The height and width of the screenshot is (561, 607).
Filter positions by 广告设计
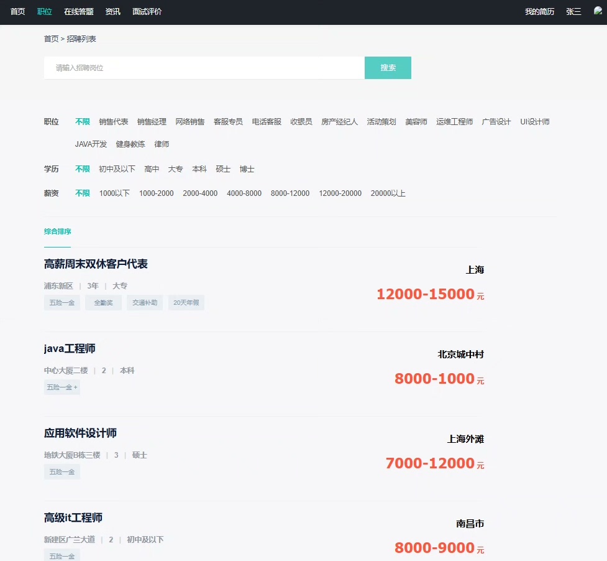tap(496, 122)
